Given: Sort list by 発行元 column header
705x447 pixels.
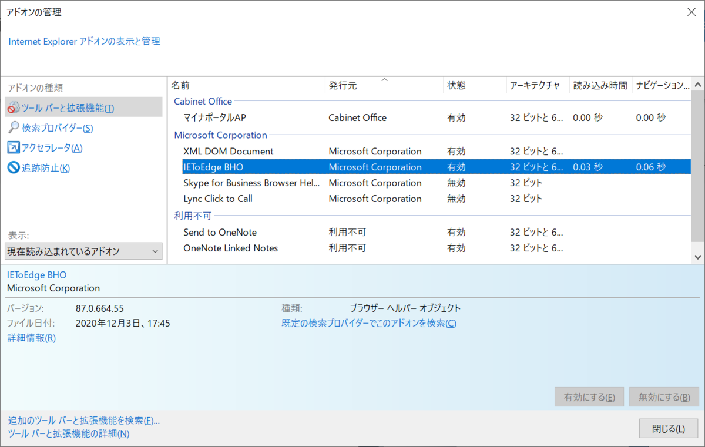Looking at the screenshot, I should pyautogui.click(x=384, y=85).
